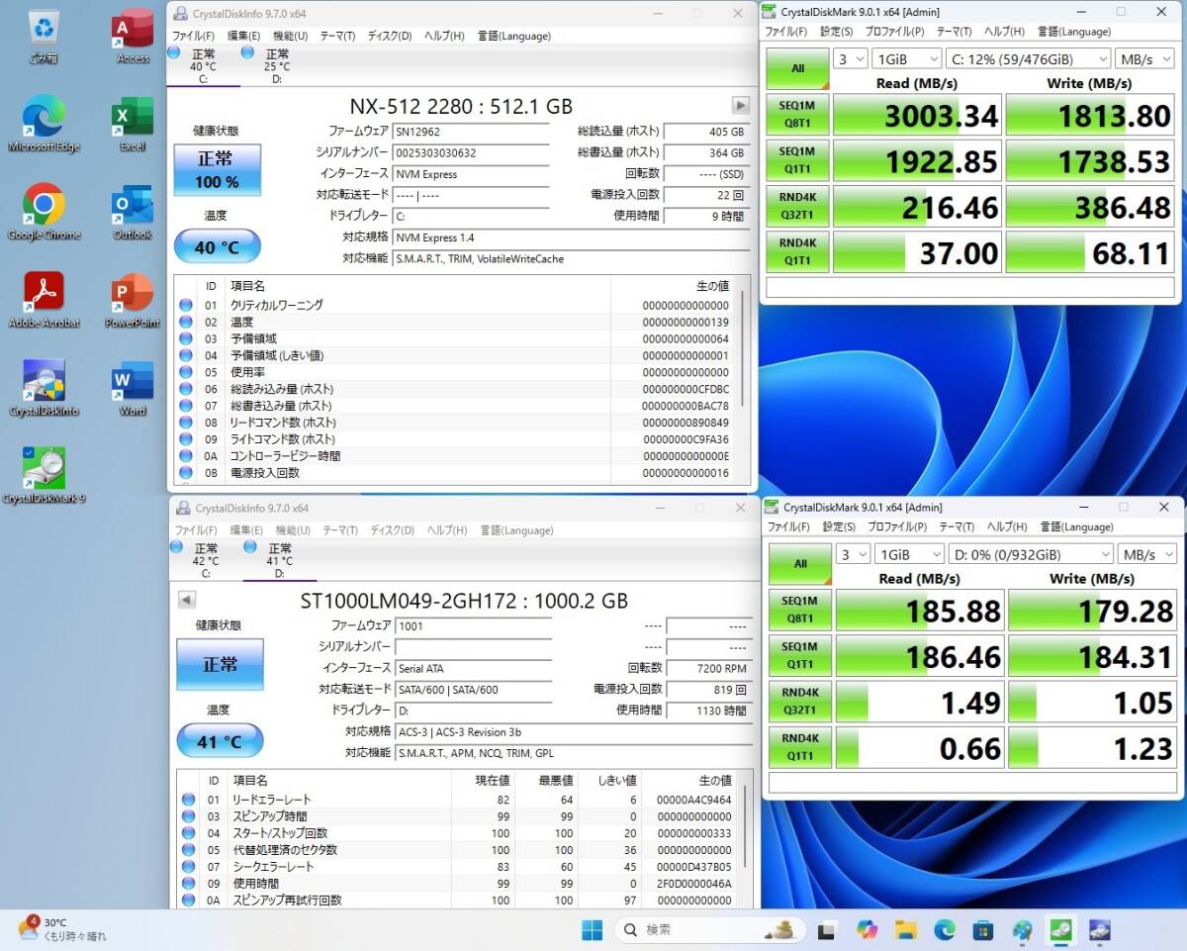This screenshot has width=1187, height=951.
Task: Open the Excel desktop shortcut
Action: 133,124
